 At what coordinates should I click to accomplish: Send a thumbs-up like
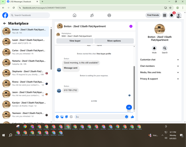(132, 117)
